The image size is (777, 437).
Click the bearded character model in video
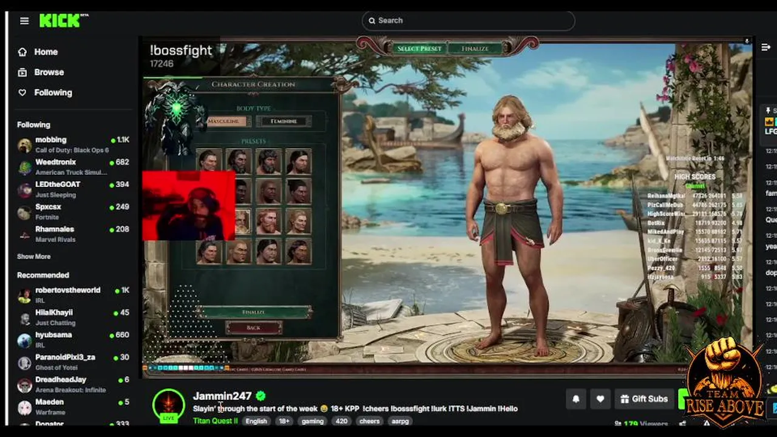pos(515,225)
